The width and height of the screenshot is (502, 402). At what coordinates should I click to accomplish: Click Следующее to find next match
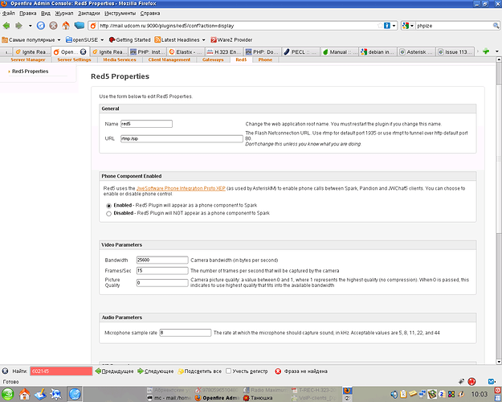(156, 371)
